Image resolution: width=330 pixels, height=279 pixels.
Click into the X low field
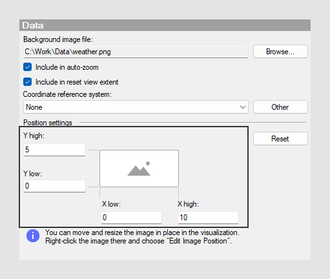click(x=131, y=218)
